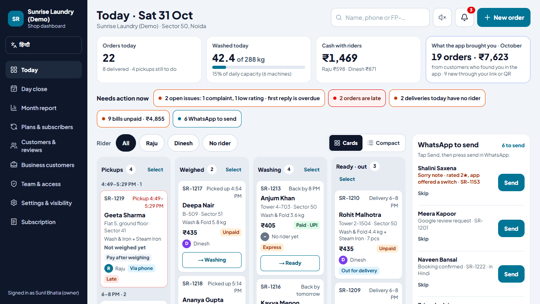Mark SR-1213 as Ready
Viewport: 540px width, 304px height.
click(x=290, y=263)
